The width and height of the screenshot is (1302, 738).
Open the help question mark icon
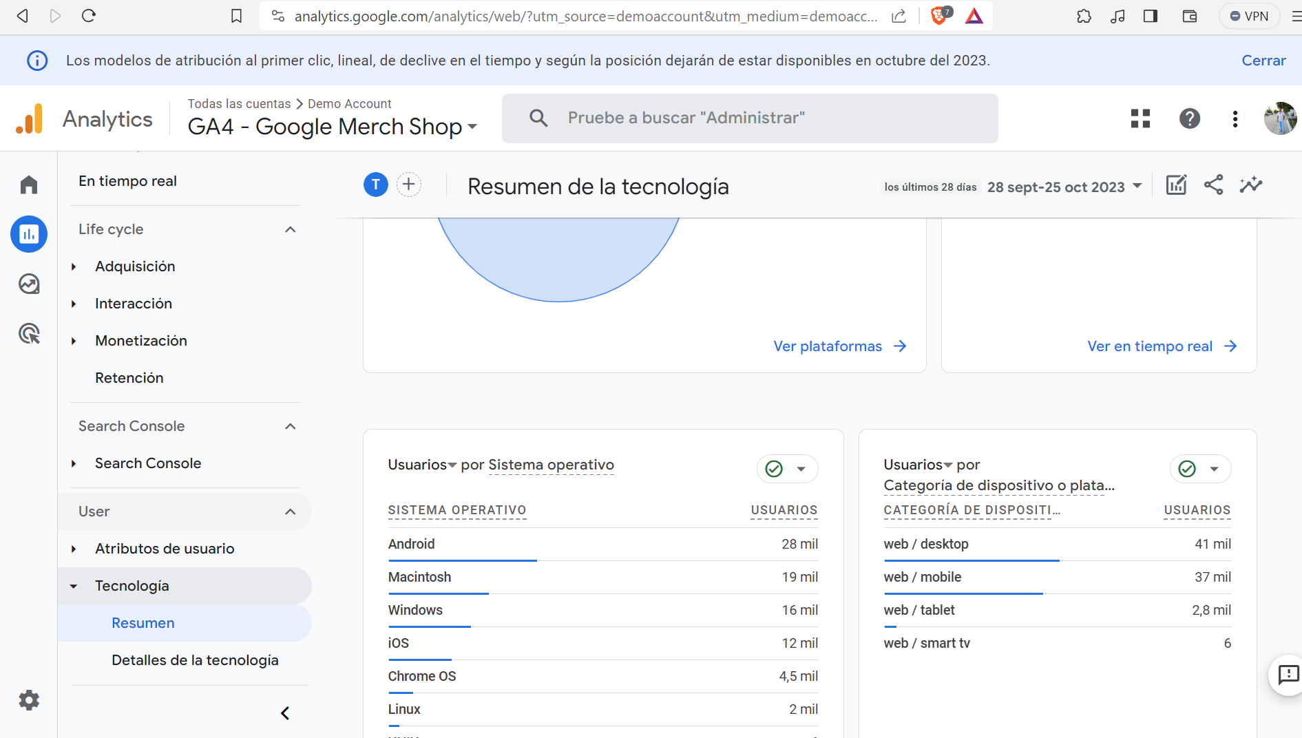[x=1190, y=118]
